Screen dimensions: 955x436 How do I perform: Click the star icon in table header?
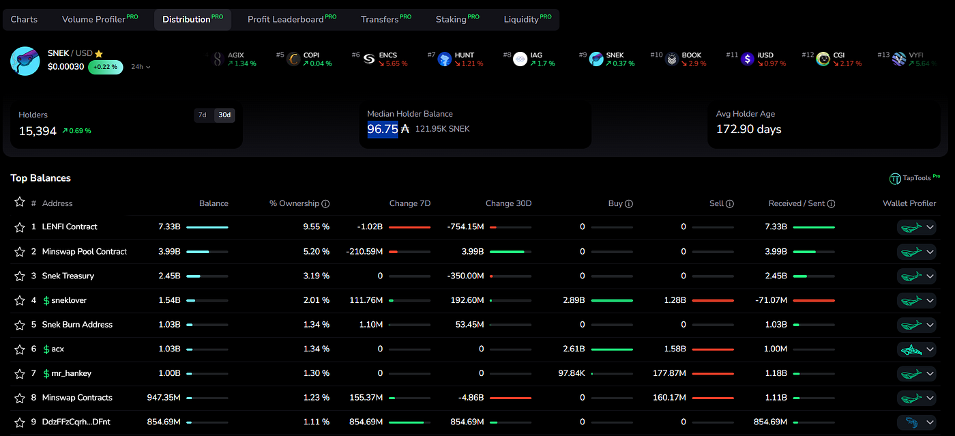pyautogui.click(x=19, y=203)
